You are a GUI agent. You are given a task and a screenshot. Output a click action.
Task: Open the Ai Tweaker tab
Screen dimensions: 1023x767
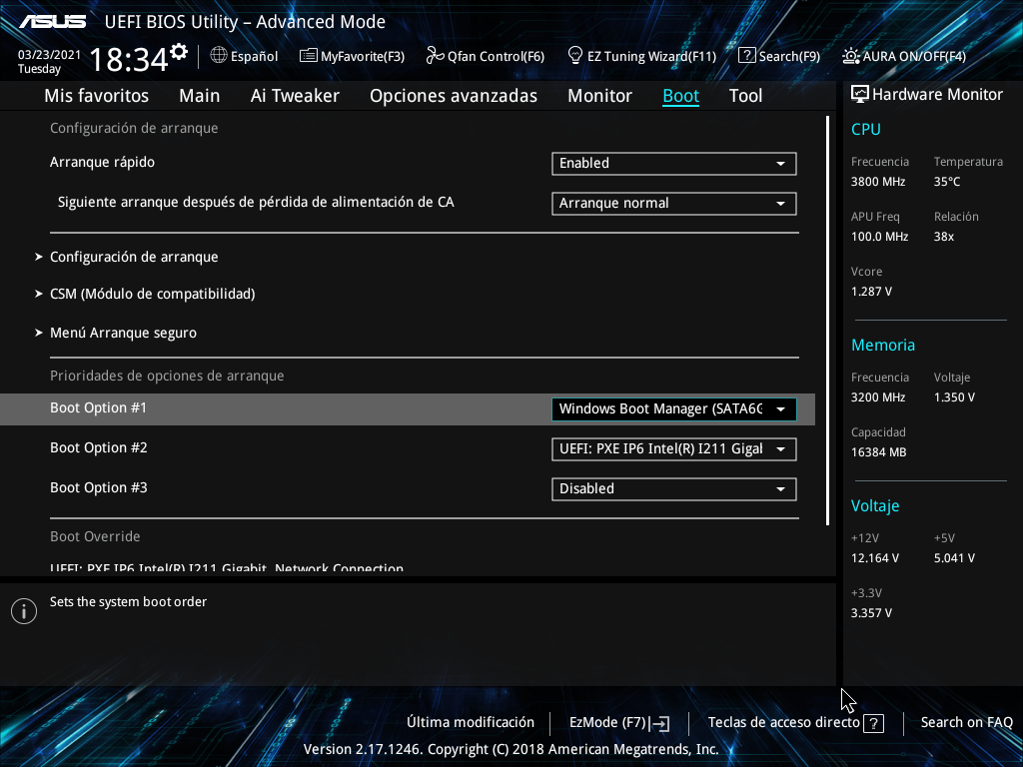(x=295, y=96)
